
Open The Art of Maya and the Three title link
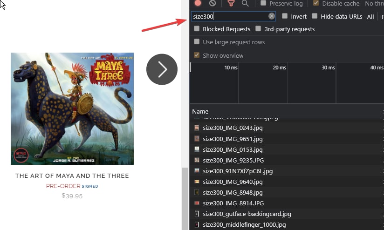click(72, 176)
